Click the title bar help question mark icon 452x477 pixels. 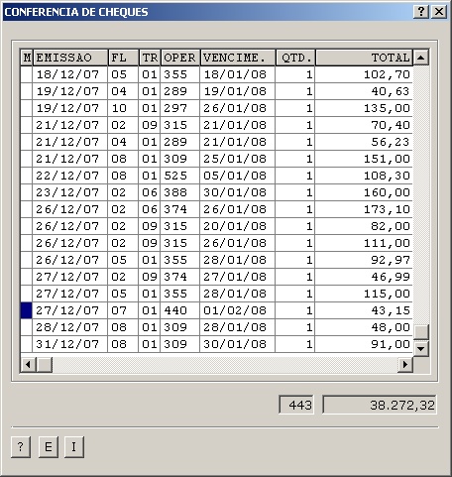[421, 12]
